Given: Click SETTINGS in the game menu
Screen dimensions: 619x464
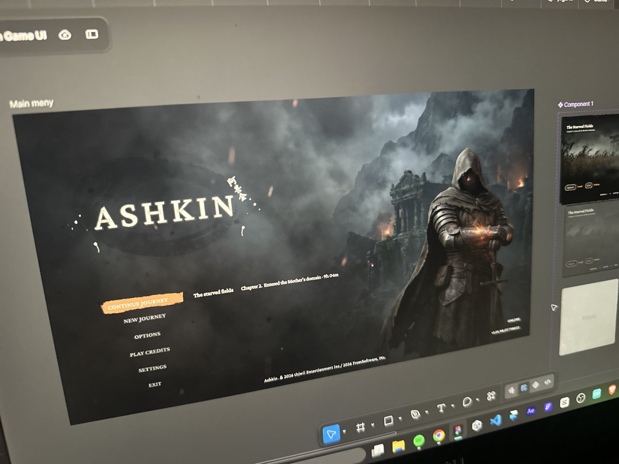Looking at the screenshot, I should [x=152, y=368].
